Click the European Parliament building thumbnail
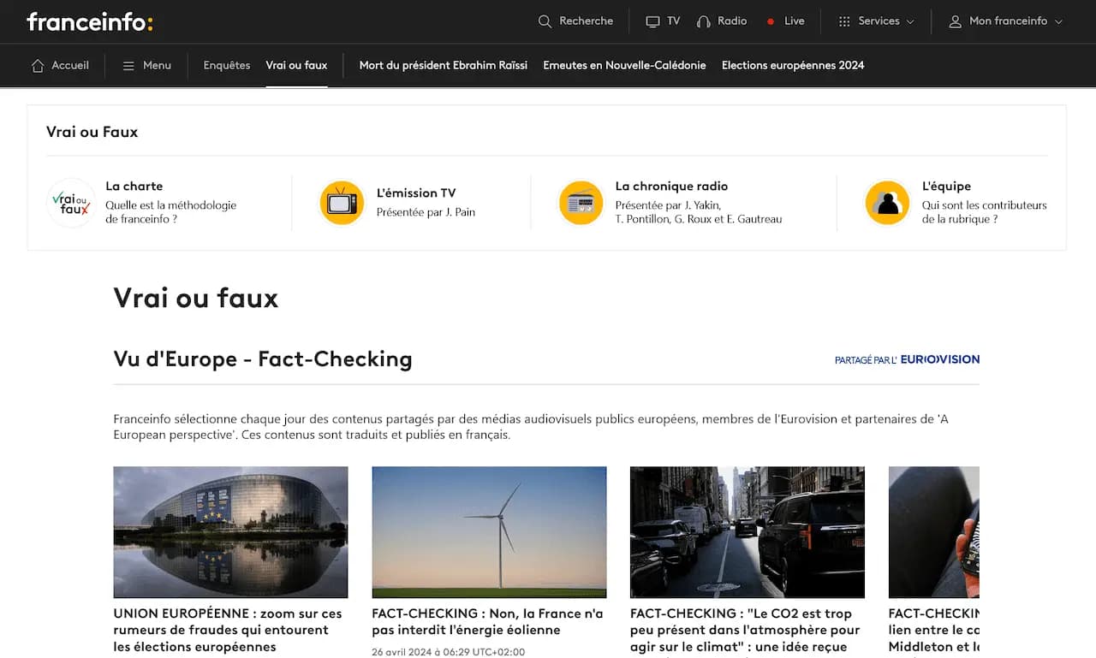Image resolution: width=1096 pixels, height=658 pixels. click(x=230, y=531)
